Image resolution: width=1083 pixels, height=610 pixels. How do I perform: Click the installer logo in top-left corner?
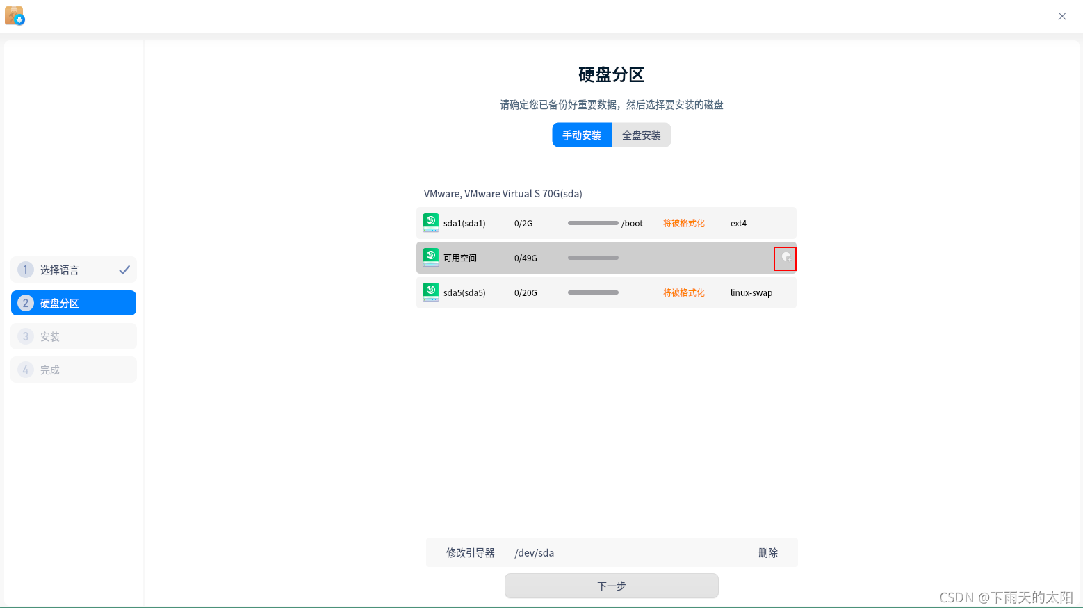tap(15, 15)
